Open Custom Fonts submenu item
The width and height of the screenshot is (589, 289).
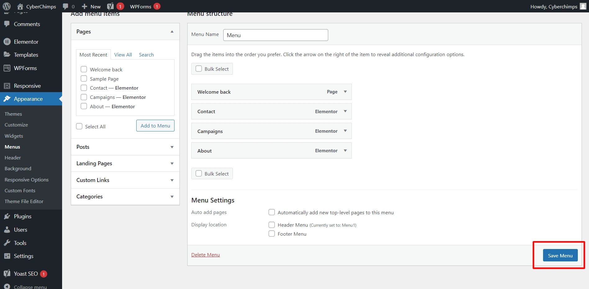20,190
